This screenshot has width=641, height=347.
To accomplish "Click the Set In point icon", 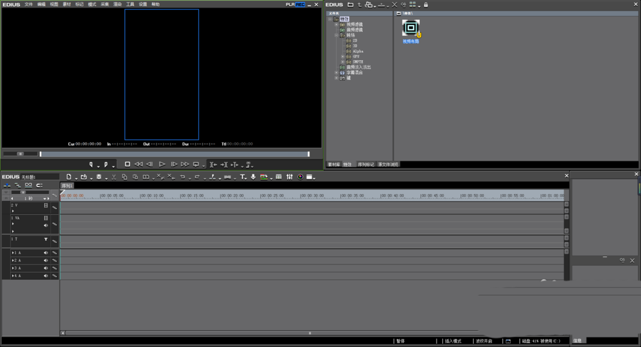I will (91, 165).
